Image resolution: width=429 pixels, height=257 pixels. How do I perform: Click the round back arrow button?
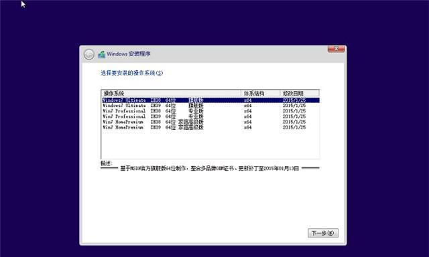[89, 54]
